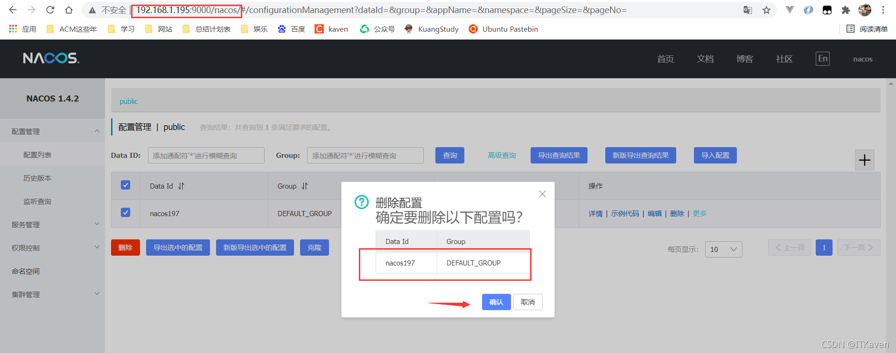Open the 学习 bookmark folder

(x=121, y=29)
